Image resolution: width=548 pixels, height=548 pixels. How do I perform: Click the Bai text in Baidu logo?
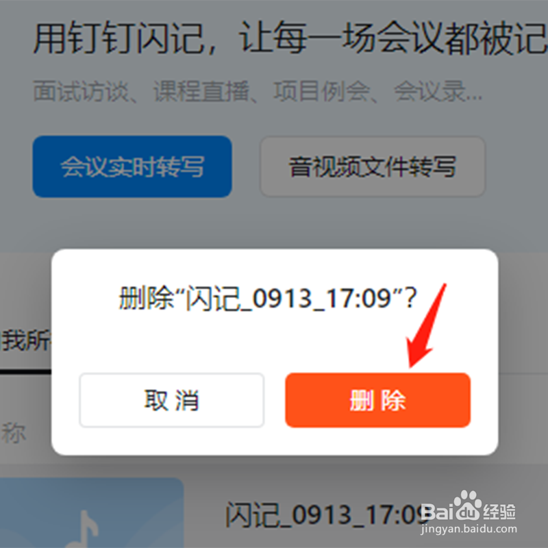pos(437,512)
